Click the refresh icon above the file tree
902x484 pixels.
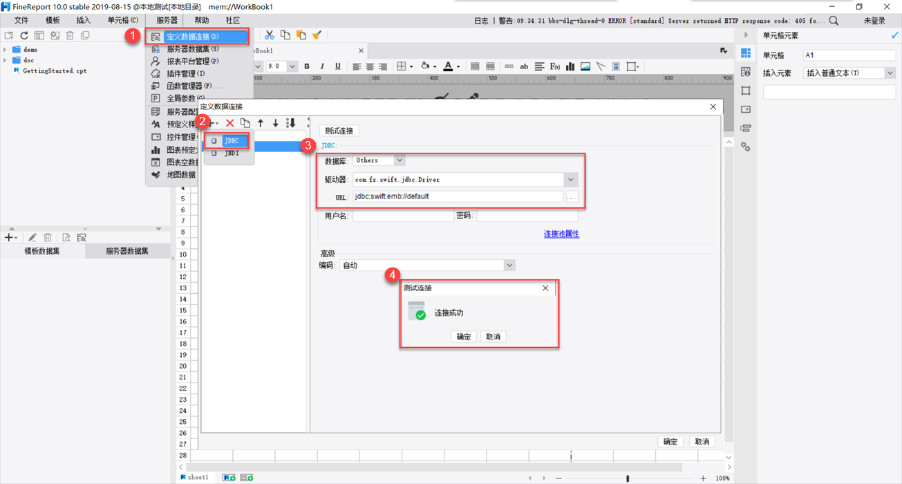[x=24, y=35]
